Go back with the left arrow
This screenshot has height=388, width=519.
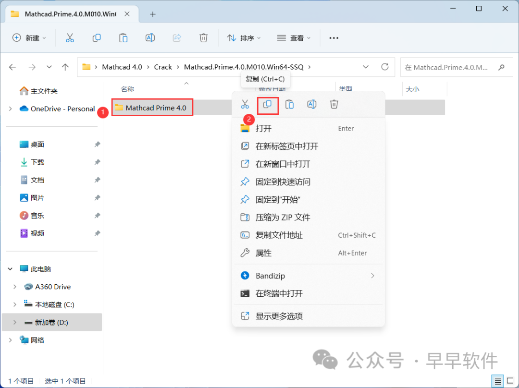[x=12, y=67]
